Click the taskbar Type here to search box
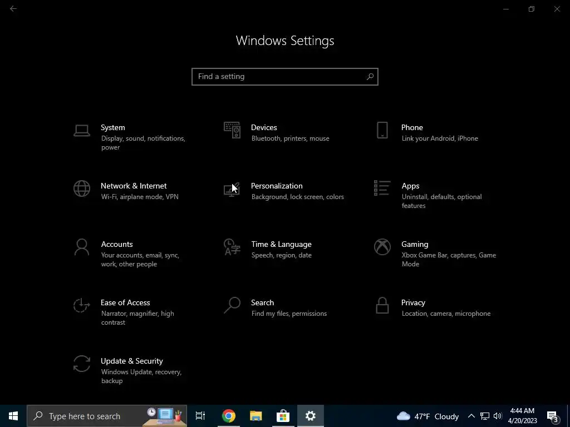 (x=107, y=416)
